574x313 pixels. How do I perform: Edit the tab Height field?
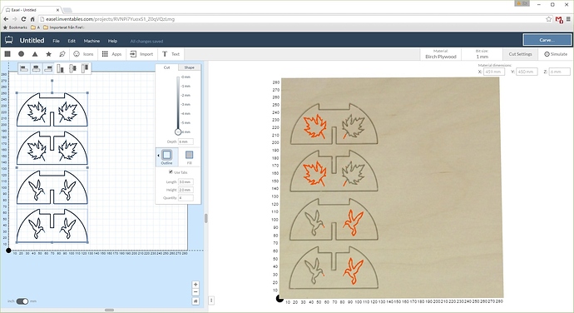click(x=186, y=190)
